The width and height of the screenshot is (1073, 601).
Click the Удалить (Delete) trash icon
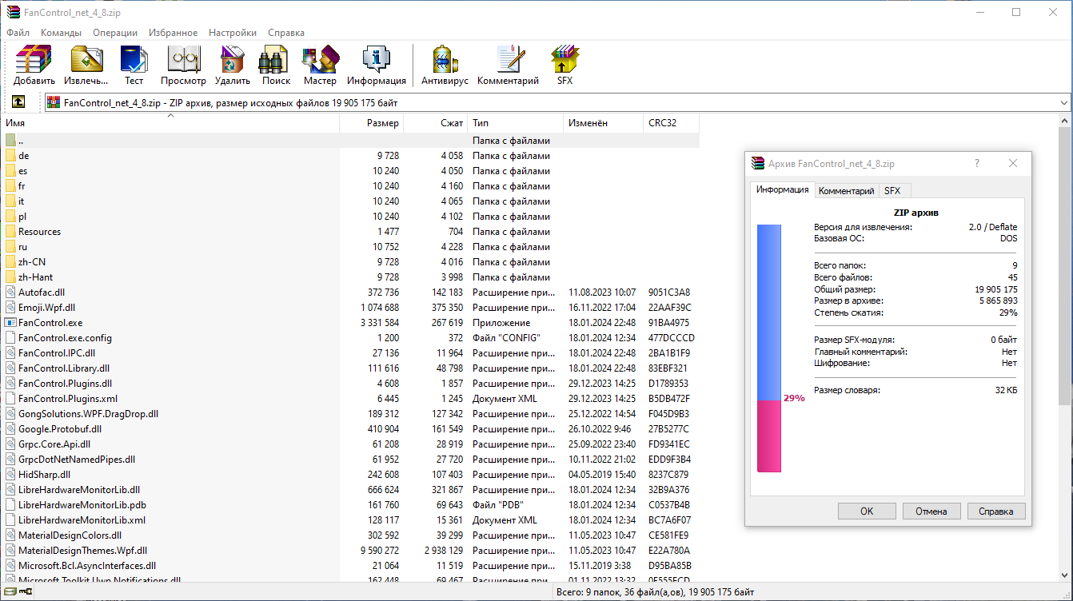coord(232,65)
